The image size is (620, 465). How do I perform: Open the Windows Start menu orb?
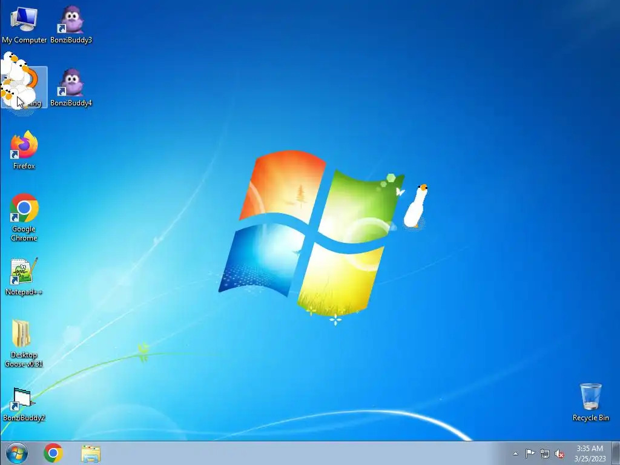point(16,453)
